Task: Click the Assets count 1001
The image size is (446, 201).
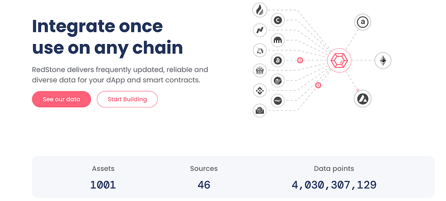Action: [x=103, y=185]
